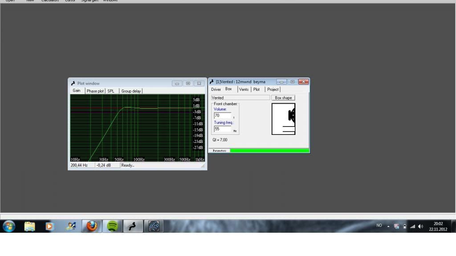Open the Vents tab
This screenshot has height=256, width=456.
tap(244, 89)
